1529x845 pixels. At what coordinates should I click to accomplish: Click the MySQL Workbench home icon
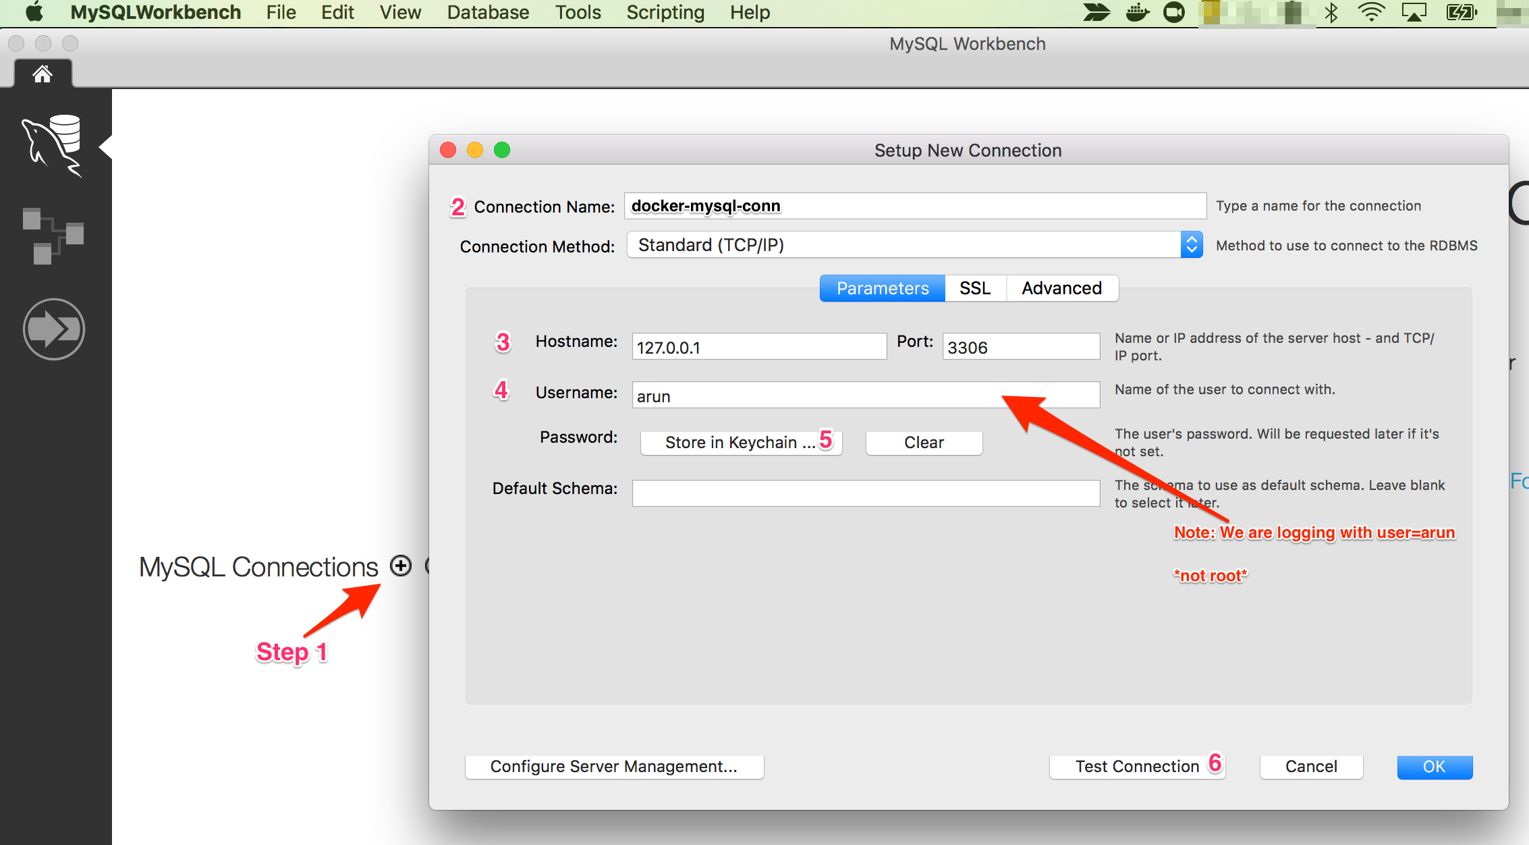click(40, 76)
